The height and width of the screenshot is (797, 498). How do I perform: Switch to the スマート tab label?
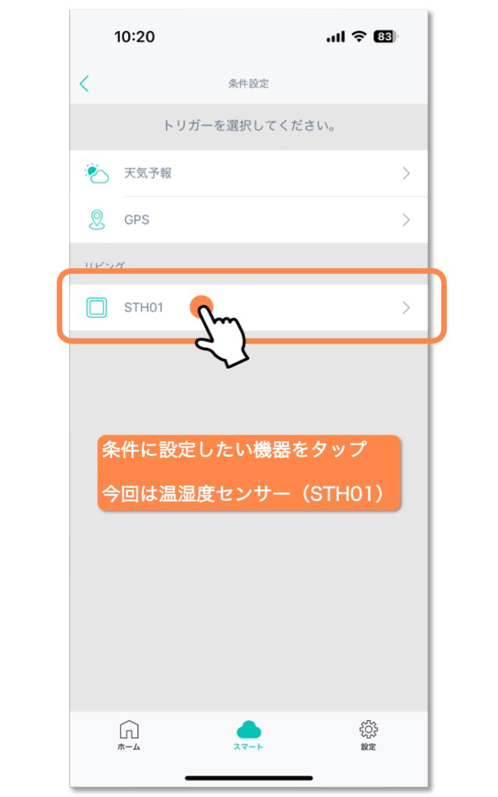point(248,746)
